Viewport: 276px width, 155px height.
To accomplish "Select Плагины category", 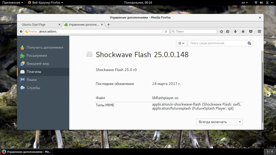I will pos(43,72).
